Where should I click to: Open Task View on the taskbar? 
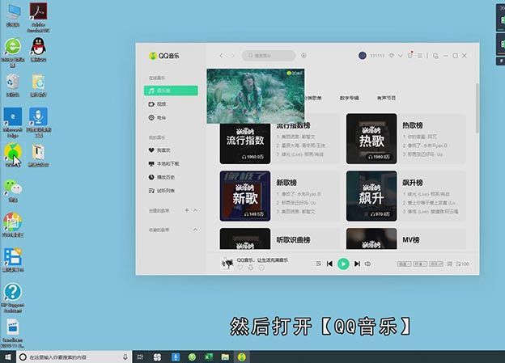point(141,357)
